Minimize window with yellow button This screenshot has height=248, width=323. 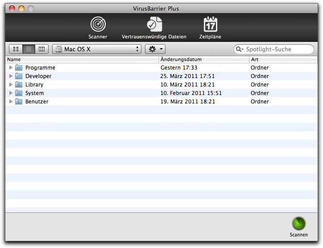click(21, 8)
